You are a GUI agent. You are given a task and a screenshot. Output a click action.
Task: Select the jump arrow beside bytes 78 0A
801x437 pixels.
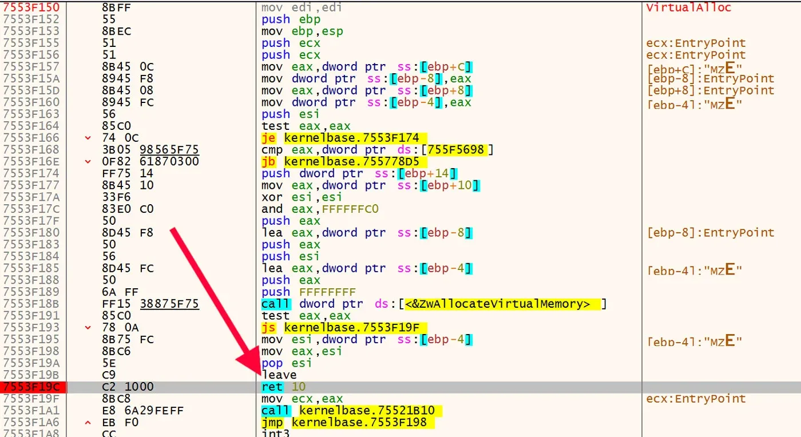tap(88, 327)
